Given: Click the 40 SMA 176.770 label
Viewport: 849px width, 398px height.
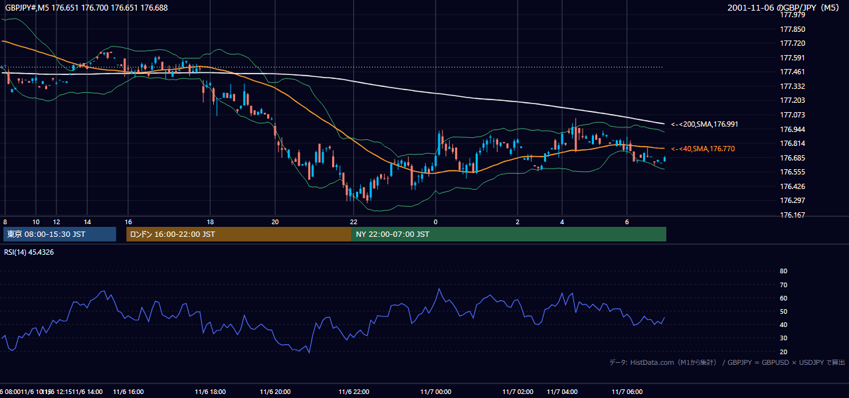Looking at the screenshot, I should point(703,149).
